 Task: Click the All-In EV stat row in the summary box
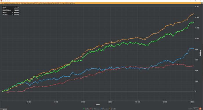click(11, 12)
